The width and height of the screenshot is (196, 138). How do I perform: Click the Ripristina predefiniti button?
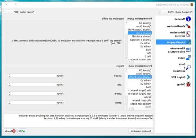point(141,131)
